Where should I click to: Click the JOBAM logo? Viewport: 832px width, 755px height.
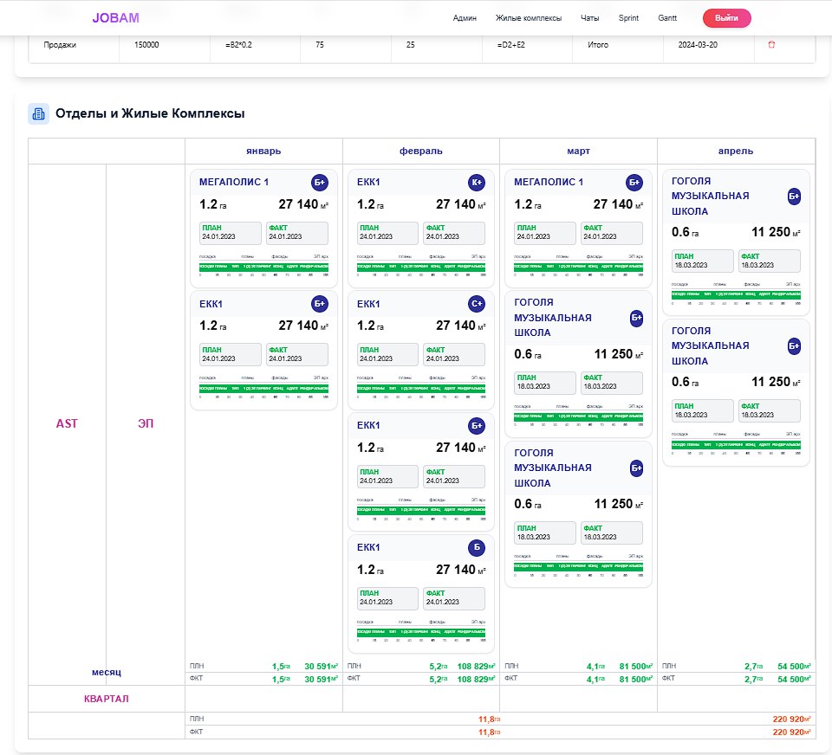pos(115,18)
